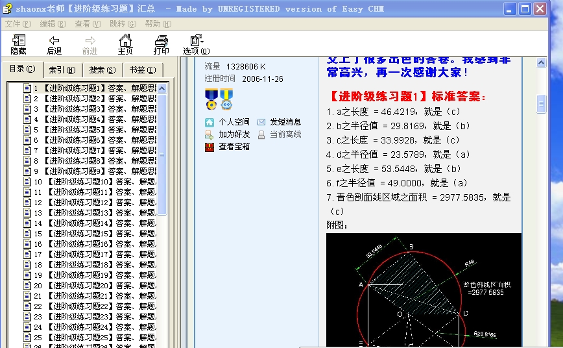
Task: Click the 后退 (Back) toolbar arrow
Action: click(54, 45)
